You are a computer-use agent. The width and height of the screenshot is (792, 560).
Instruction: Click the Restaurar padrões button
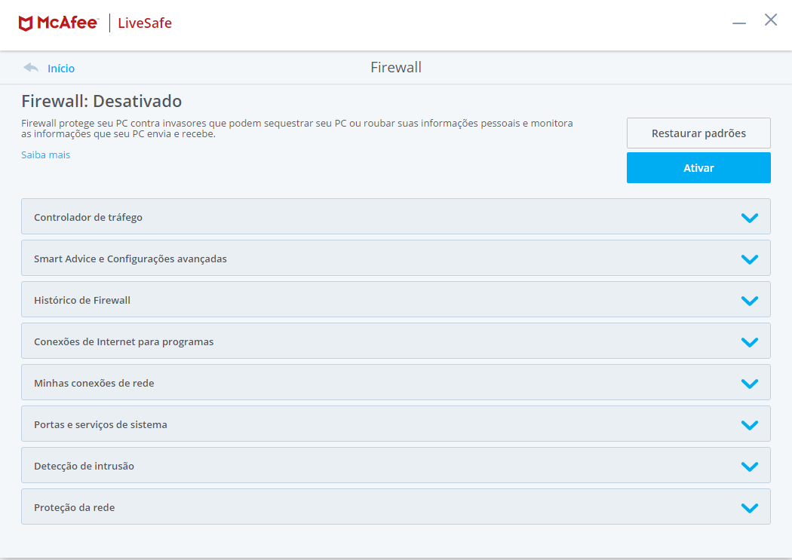tap(698, 133)
